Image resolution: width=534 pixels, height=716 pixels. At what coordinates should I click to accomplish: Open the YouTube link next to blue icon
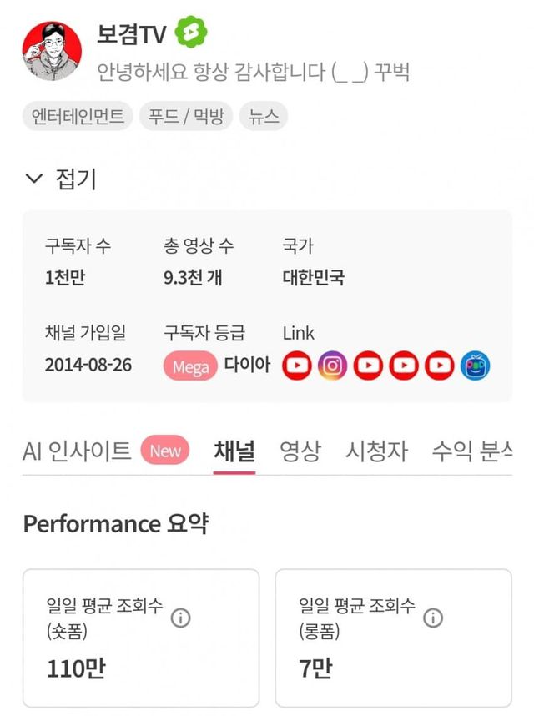coord(439,366)
